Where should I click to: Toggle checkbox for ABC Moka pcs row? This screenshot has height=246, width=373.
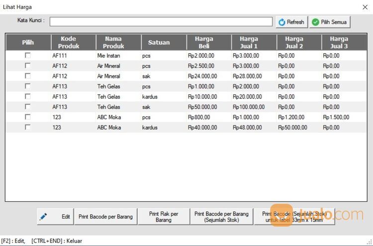click(x=28, y=117)
